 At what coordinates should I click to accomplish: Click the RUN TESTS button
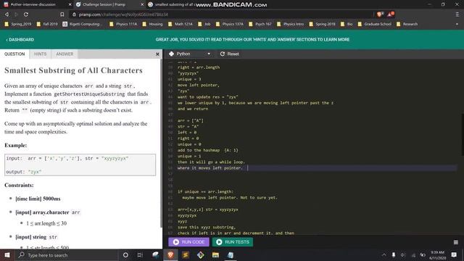point(233,241)
